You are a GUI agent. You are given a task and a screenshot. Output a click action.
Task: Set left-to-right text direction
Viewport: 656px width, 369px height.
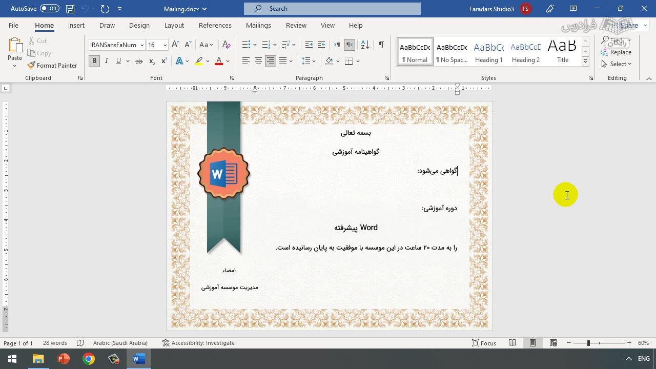(x=337, y=45)
